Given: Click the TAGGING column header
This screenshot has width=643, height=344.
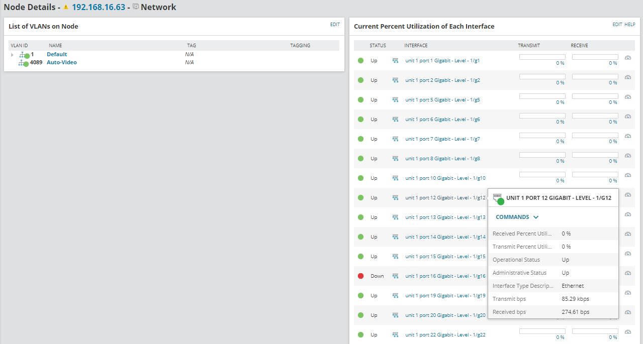Looking at the screenshot, I should [x=300, y=46].
